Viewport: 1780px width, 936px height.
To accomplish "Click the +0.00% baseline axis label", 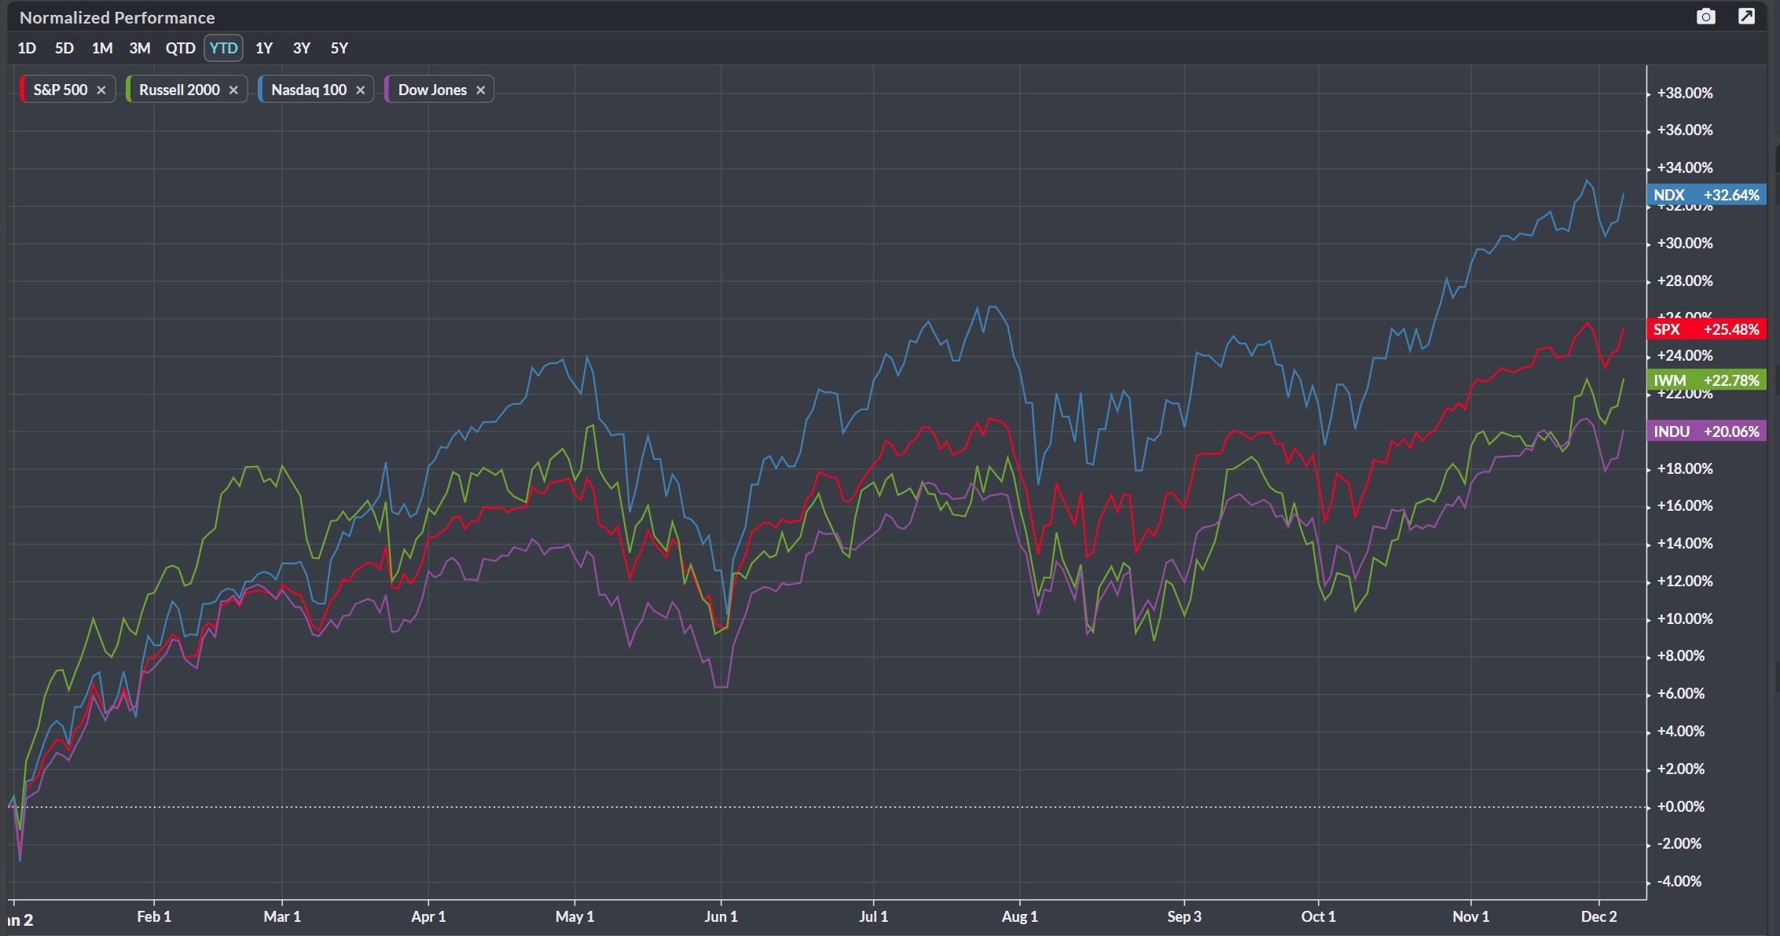I will (1681, 806).
